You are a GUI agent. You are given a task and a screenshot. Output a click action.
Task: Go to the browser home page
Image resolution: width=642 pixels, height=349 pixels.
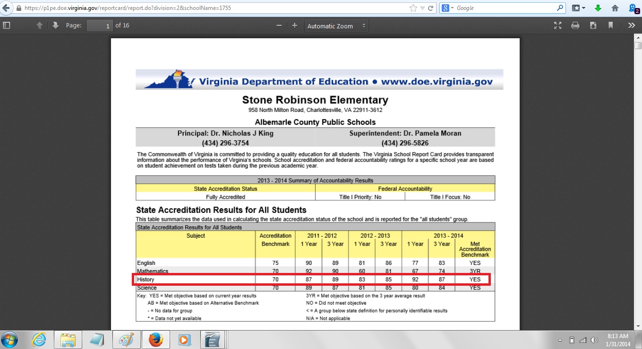615,8
